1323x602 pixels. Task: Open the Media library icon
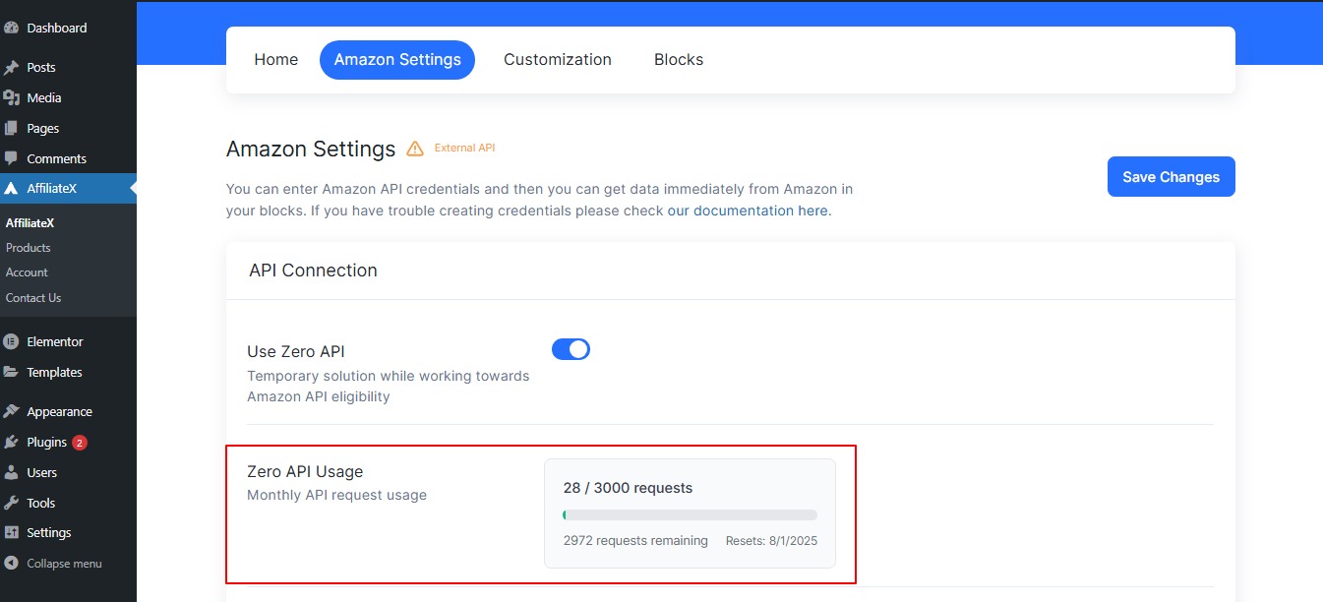(14, 97)
